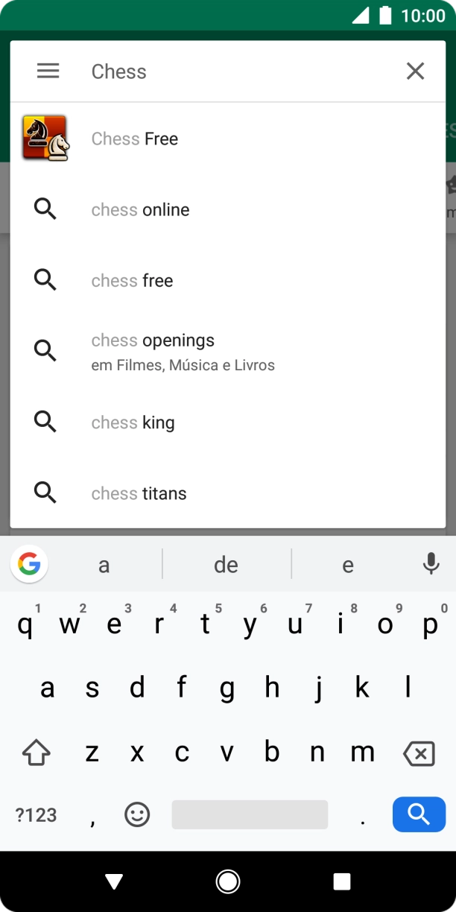Select the chess free suggestion

[x=132, y=280]
